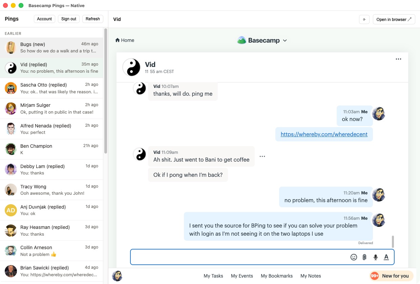The width and height of the screenshot is (420, 284).
Task: Open the My Bookmarks tab
Action: click(x=277, y=276)
